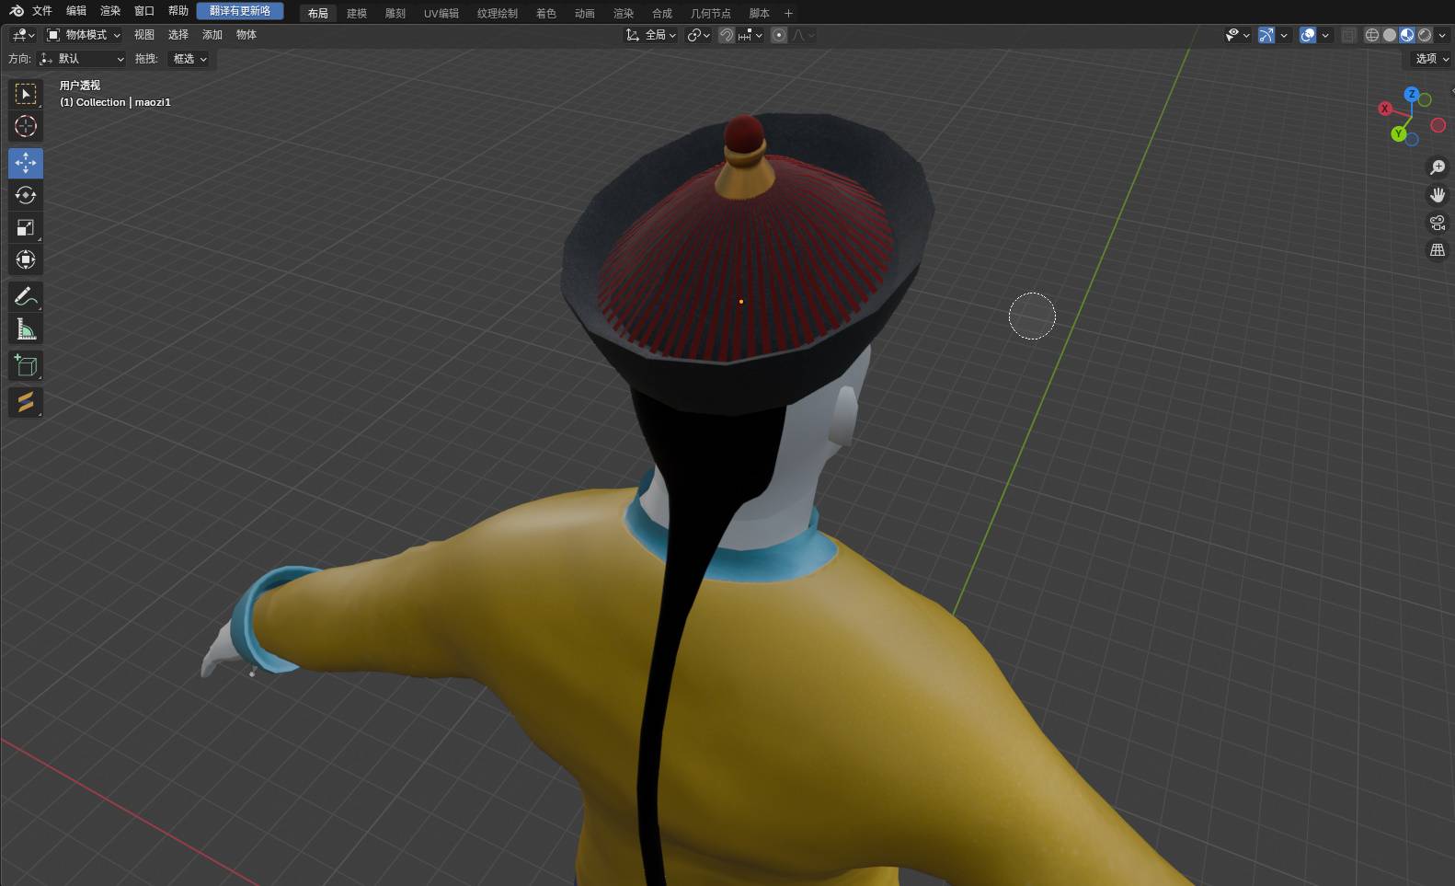
Task: Activate the 3D Cursor tool
Action: click(x=26, y=126)
